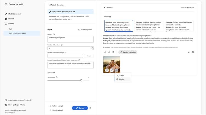Increase the Number of Questions value
This screenshot has height=115, width=206.
point(92,47)
